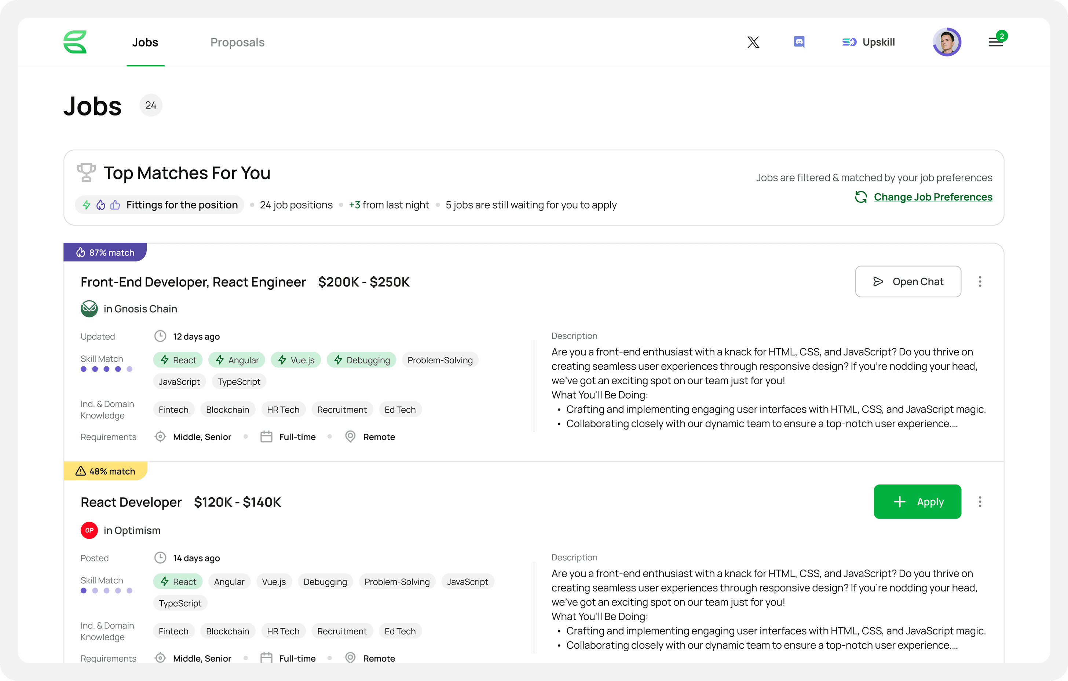1068x681 pixels.
Task: Open the hamburger menu with notification badge
Action: coord(996,42)
